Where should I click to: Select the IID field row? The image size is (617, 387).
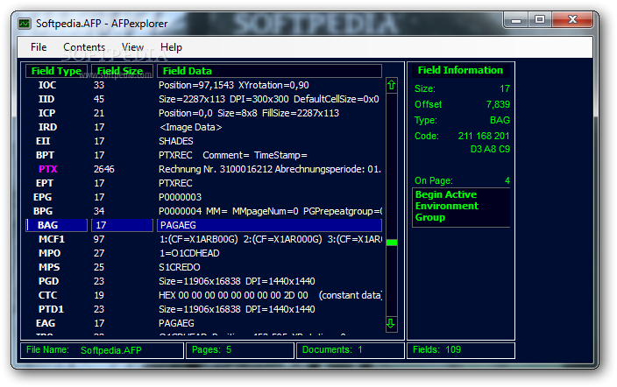point(204,99)
